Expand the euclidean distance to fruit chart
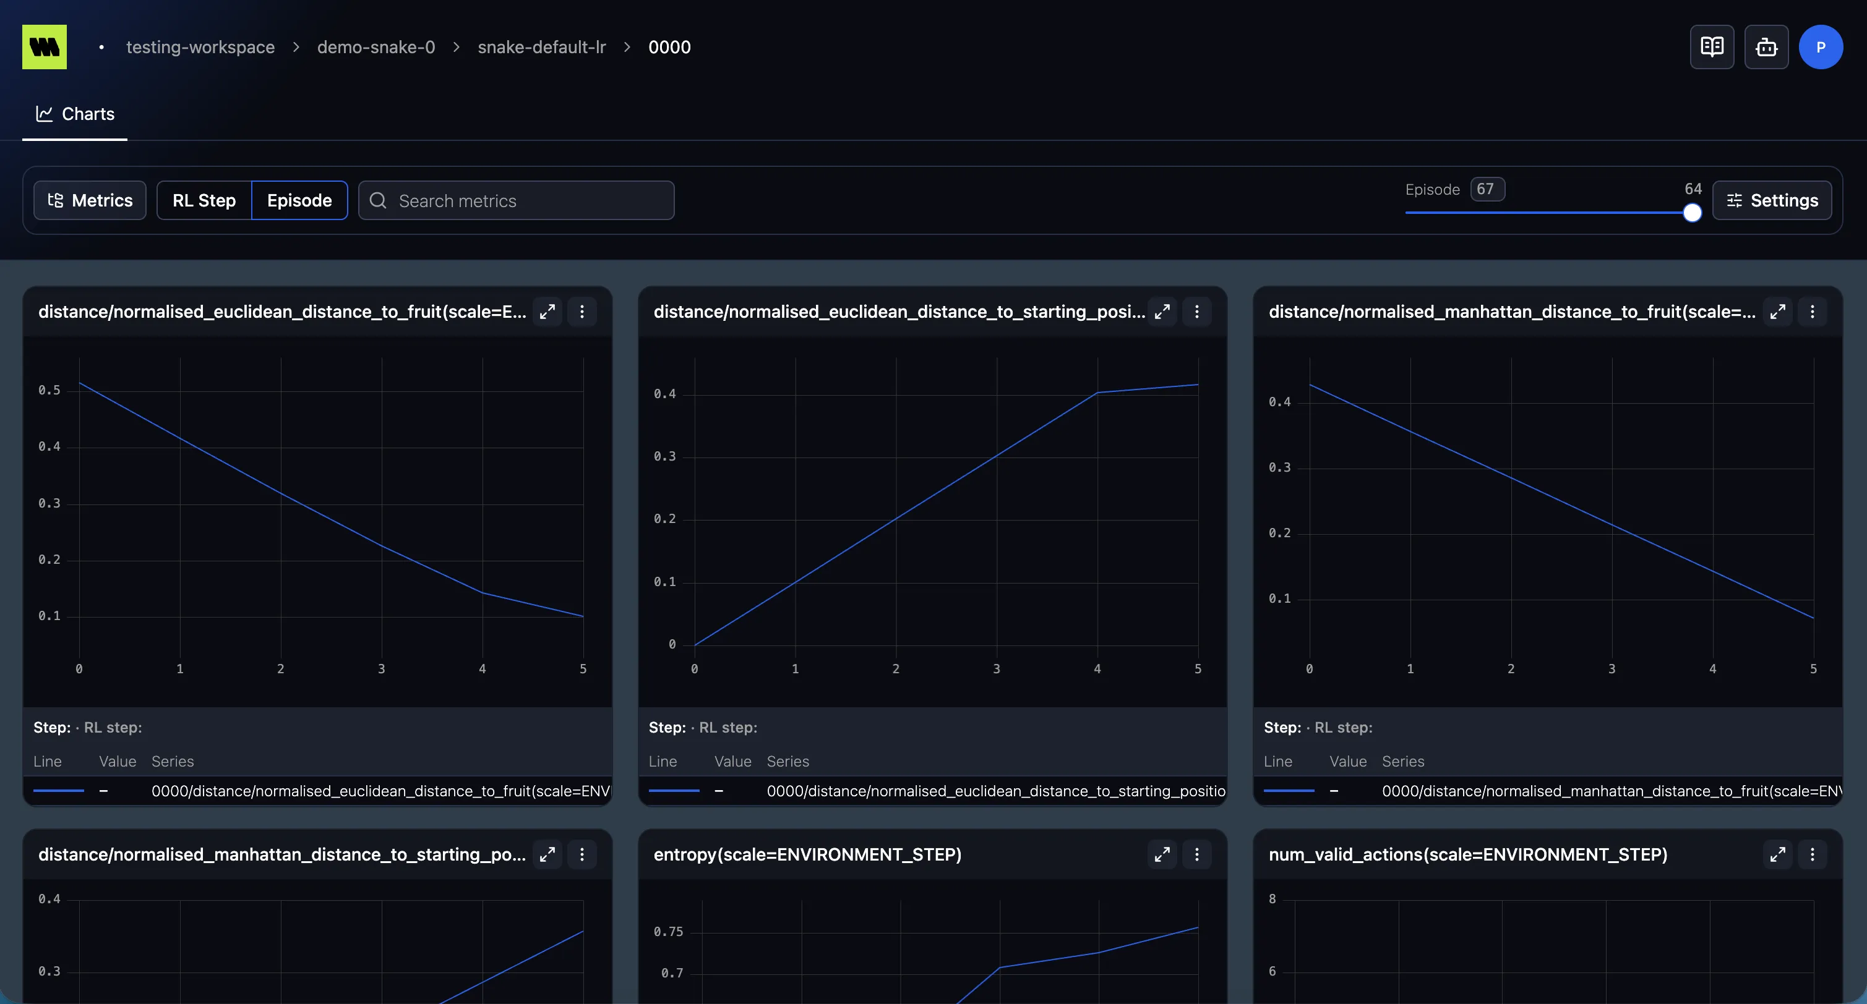 point(547,312)
